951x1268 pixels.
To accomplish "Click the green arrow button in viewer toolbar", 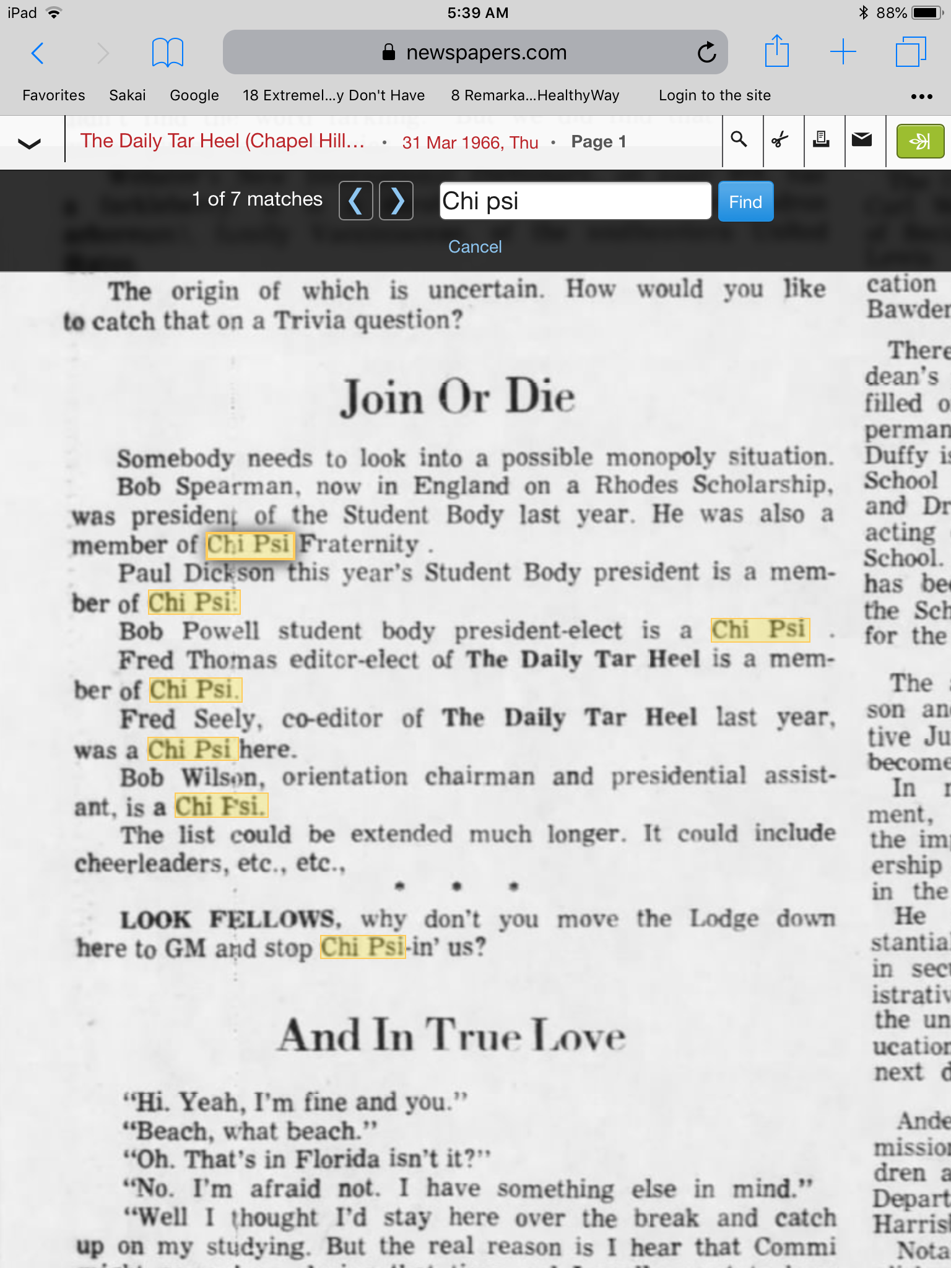I will [x=920, y=142].
